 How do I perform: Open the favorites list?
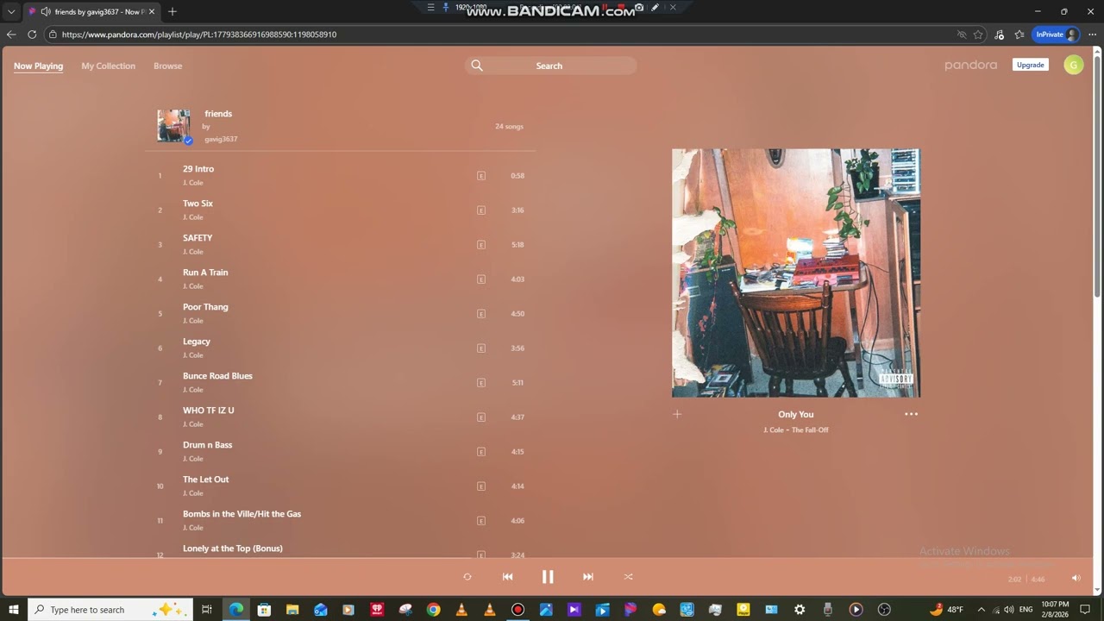[x=1019, y=34]
